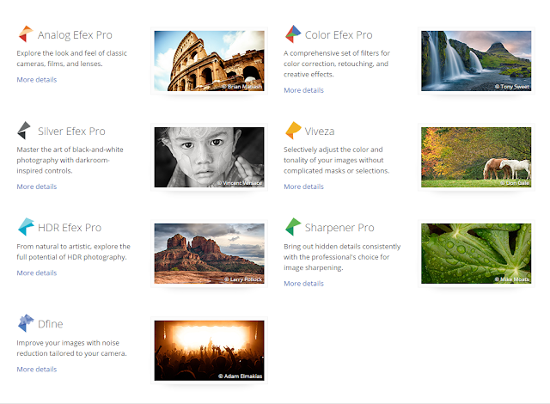Click the HDR Efex Pro teal icon
The image size is (550, 404).
coord(26,227)
